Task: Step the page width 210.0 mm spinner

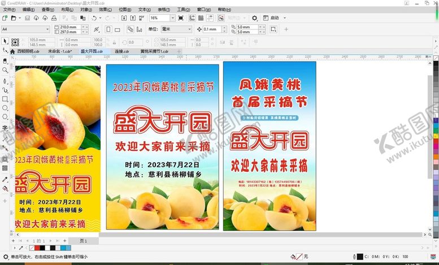Action: tap(85, 27)
